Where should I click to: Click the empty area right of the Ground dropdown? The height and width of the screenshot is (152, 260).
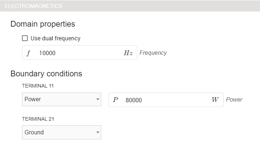pyautogui.click(x=173, y=132)
